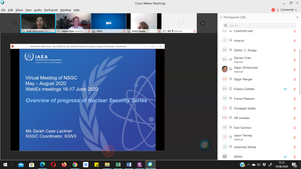Viewport: 301px width, 169px height.
Task: Open Microsoft Edge from the taskbar
Action: click(43, 165)
